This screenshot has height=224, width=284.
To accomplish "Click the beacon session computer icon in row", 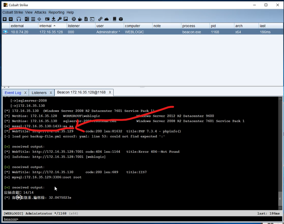I will tap(5, 32).
